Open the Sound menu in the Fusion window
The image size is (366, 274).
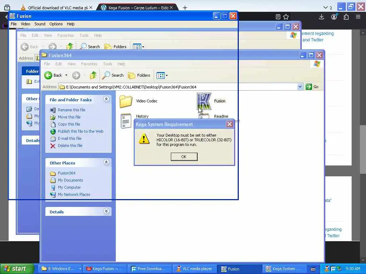(x=40, y=24)
